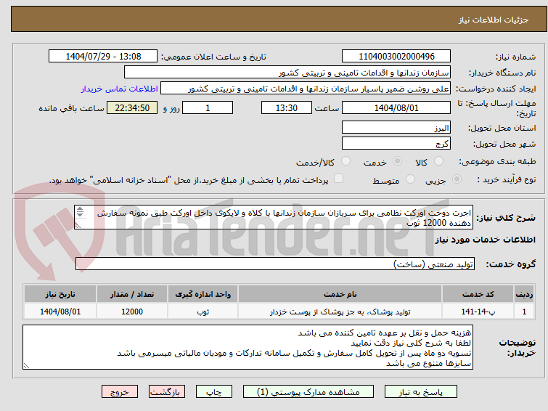
Task: Select the خدمت radio button
Action: (397, 161)
